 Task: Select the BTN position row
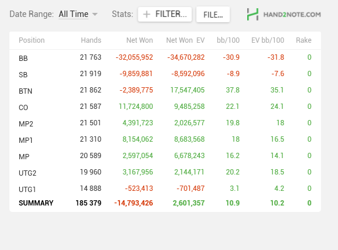(x=165, y=90)
